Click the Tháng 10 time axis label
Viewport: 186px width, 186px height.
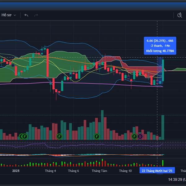click(125, 171)
